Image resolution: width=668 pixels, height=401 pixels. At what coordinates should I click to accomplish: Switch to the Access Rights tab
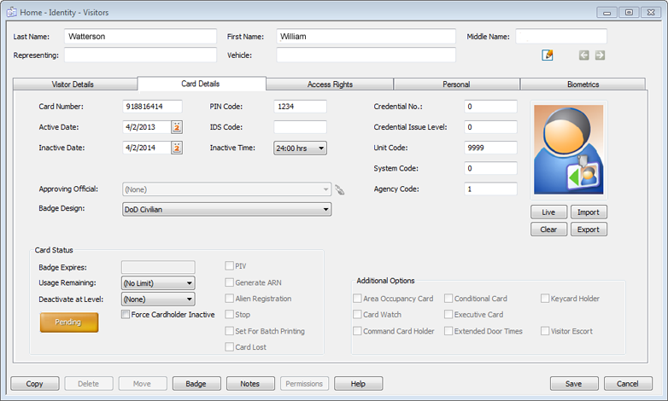click(330, 84)
